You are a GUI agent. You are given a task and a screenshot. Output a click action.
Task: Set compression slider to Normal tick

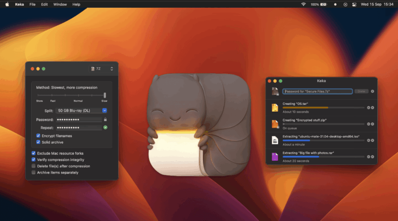(79, 95)
